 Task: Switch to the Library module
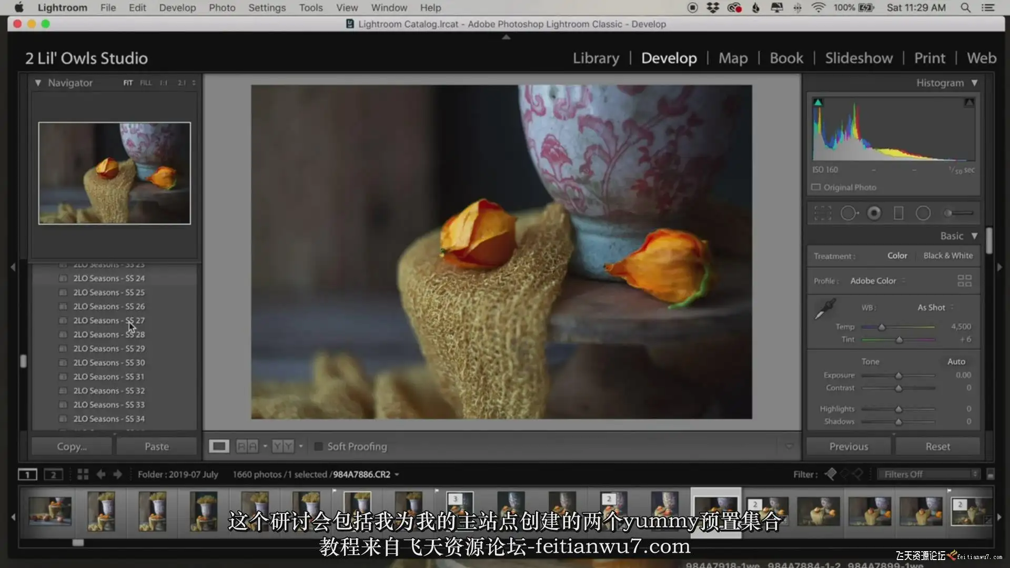(x=595, y=58)
